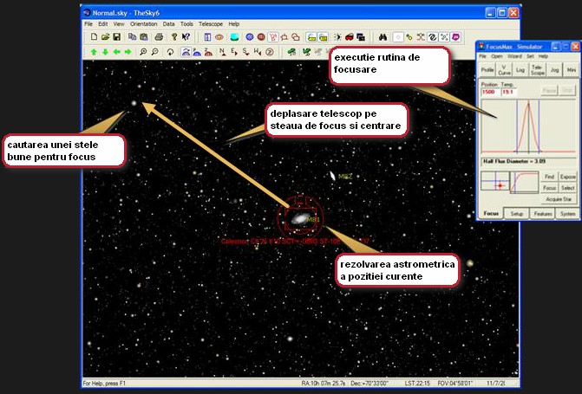Click the Save floppy disk icon
The image size is (582, 394).
[x=116, y=37]
